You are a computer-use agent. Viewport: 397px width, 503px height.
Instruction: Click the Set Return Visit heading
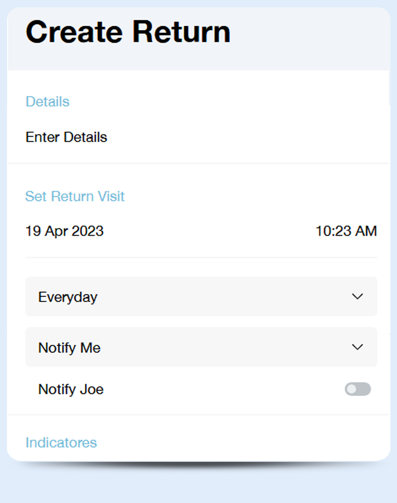point(75,197)
